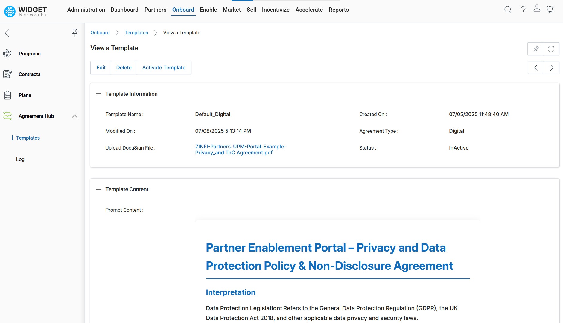
Task: Select Log in the sidebar
Action: pyautogui.click(x=20, y=159)
